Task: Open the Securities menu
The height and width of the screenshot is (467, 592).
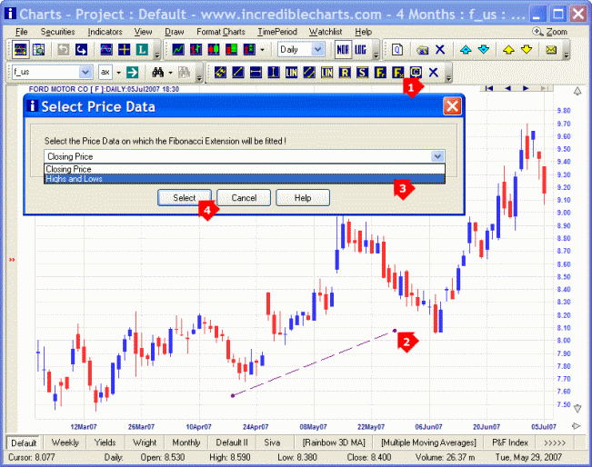Action: click(58, 32)
